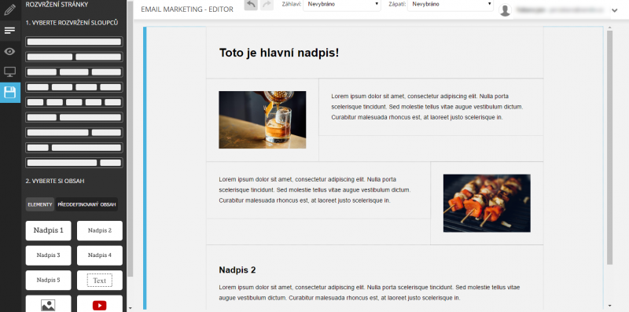The width and height of the screenshot is (629, 312).
Task: Click the cocktail glass image thumbnail
Action: coord(263,120)
